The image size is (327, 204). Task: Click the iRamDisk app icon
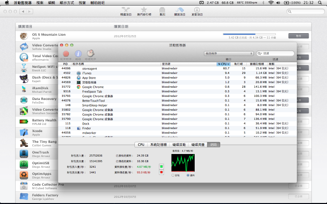pos(24,90)
